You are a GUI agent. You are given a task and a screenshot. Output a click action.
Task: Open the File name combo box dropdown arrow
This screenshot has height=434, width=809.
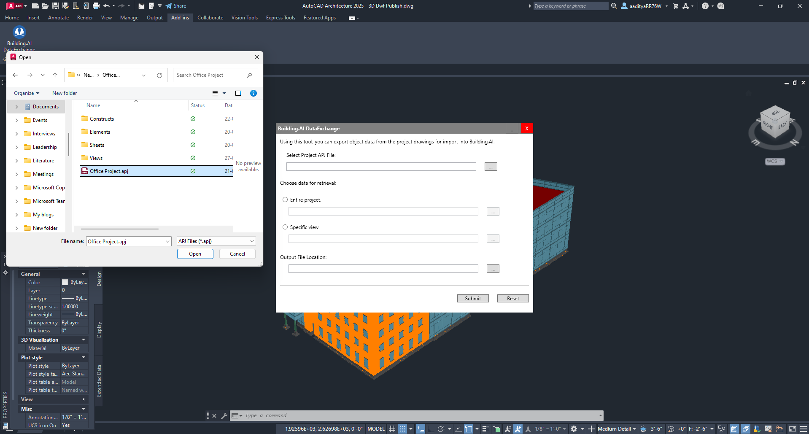168,242
